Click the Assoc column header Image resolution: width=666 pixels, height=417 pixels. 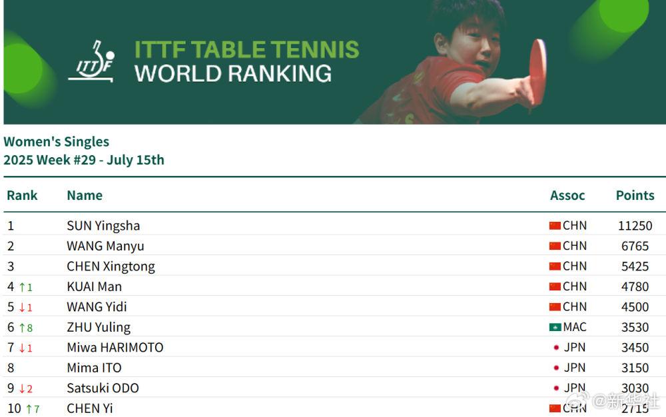[x=567, y=195]
